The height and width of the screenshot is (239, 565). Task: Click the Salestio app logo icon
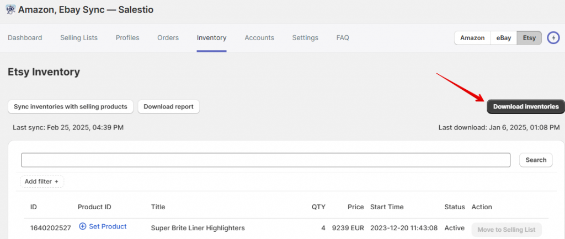pos(11,10)
